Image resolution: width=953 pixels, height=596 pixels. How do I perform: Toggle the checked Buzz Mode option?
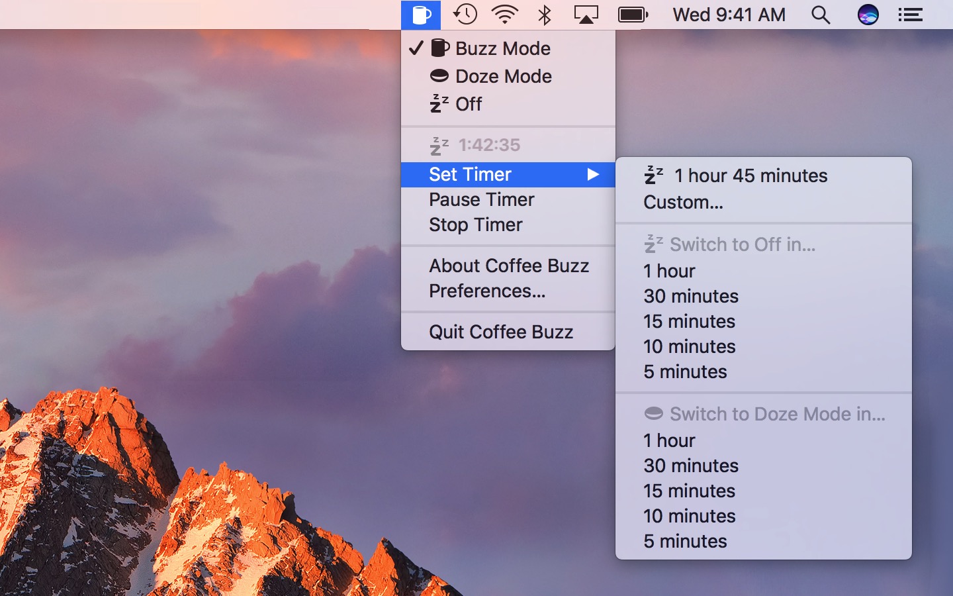[502, 48]
